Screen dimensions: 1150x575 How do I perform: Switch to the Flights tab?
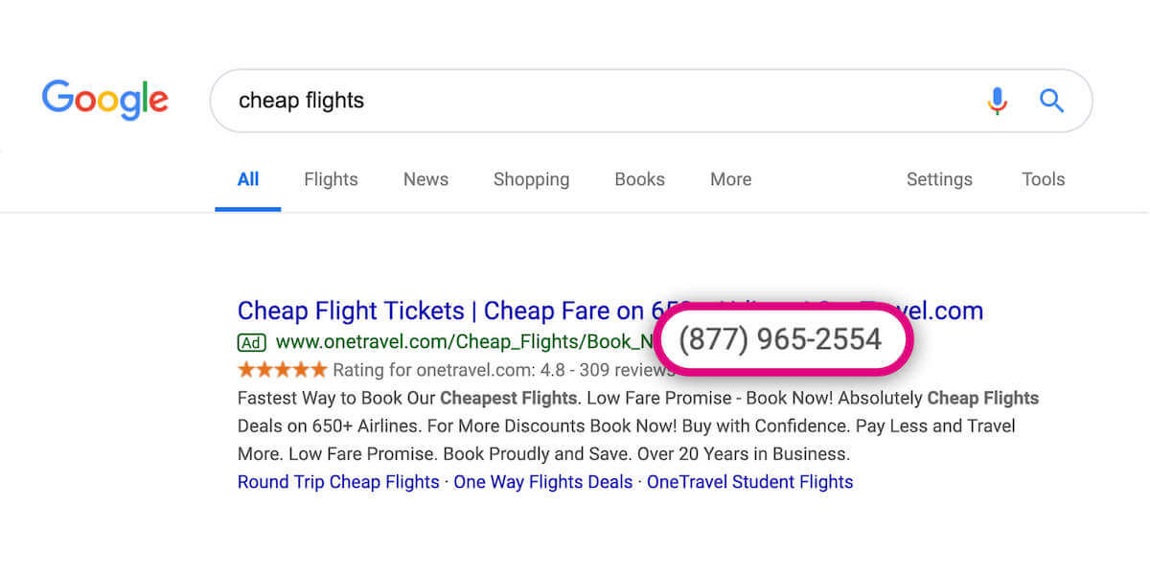331,179
